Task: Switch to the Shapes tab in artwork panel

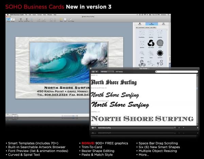Action: pyautogui.click(x=140, y=24)
